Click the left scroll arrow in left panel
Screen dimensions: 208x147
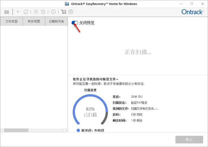[2, 130]
